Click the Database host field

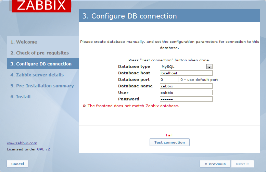coord(186,73)
